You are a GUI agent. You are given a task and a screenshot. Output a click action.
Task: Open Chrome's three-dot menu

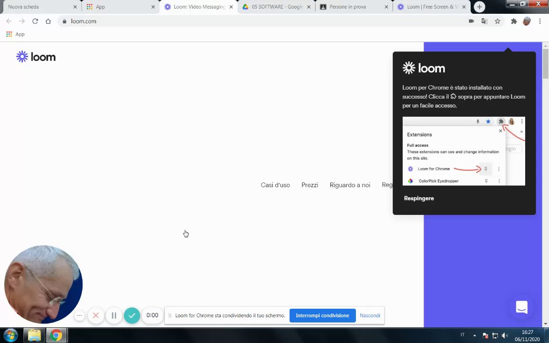pos(539,21)
